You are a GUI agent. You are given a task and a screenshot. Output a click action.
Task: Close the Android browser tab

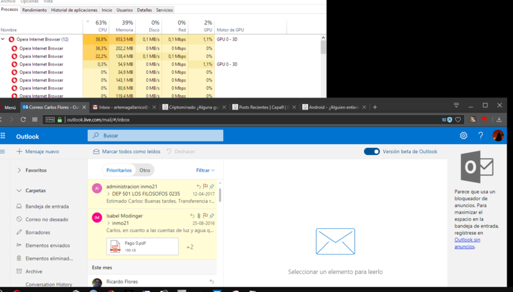tap(364, 107)
